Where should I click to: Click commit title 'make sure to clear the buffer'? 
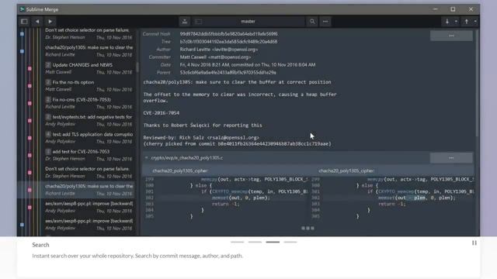point(237,82)
